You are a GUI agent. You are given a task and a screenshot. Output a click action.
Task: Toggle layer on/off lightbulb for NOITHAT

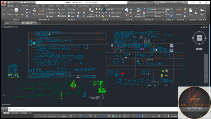pyautogui.click(x=96, y=9)
